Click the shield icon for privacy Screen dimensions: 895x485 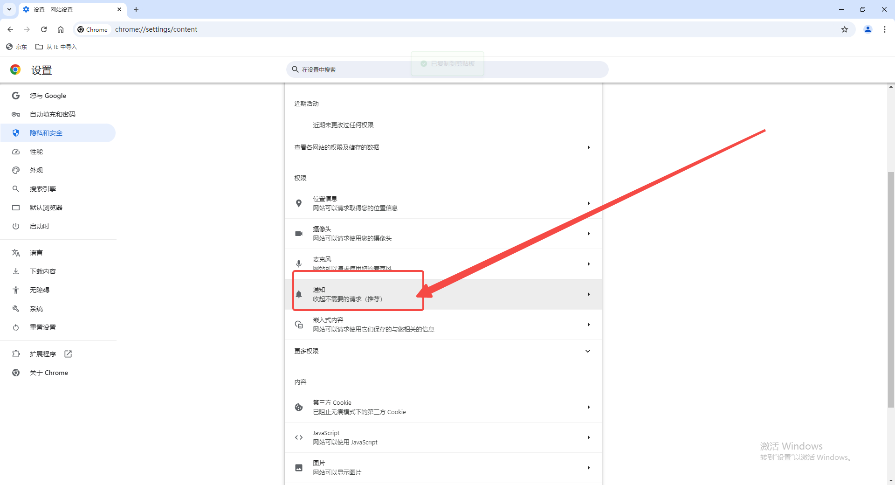coord(16,133)
